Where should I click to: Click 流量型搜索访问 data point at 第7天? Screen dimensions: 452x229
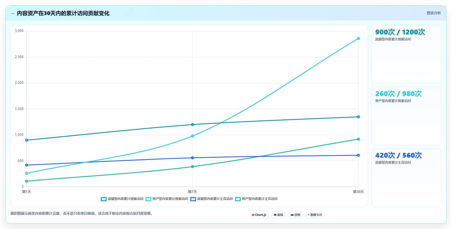[192, 125]
